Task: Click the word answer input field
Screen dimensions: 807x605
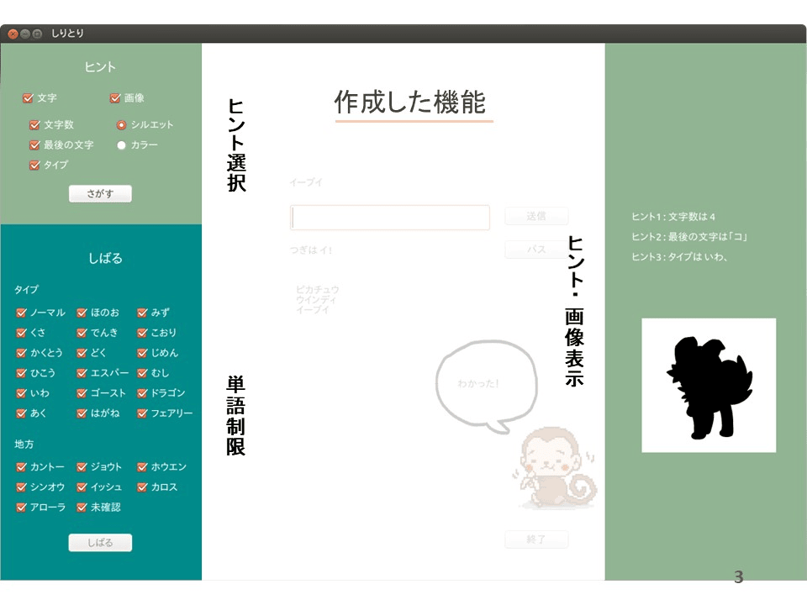Action: pos(389,217)
